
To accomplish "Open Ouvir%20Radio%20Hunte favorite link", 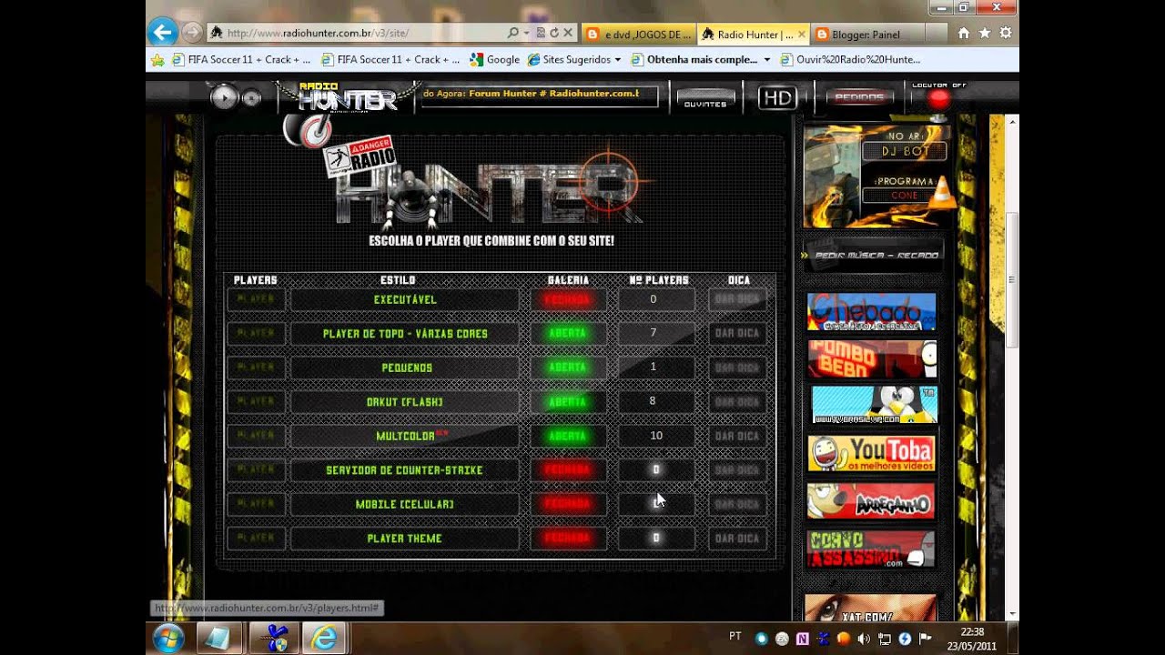I will point(850,59).
